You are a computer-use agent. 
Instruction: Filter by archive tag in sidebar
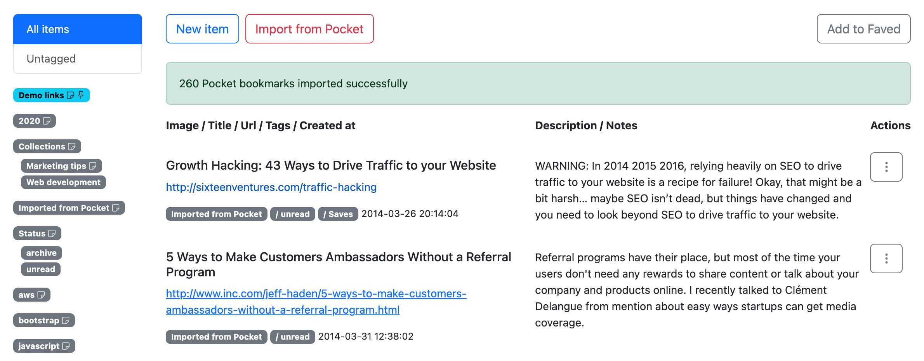42,253
